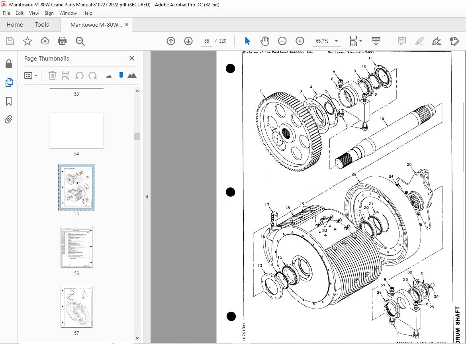466x344 pixels.
Task: Activate the Hand pan tool
Action: pyautogui.click(x=265, y=41)
